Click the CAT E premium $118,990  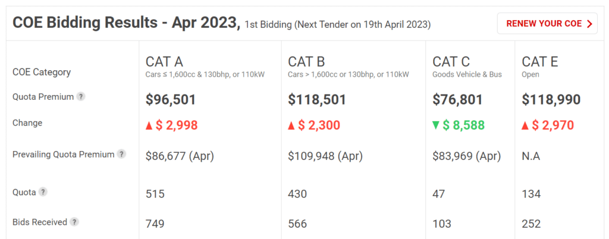(x=551, y=100)
